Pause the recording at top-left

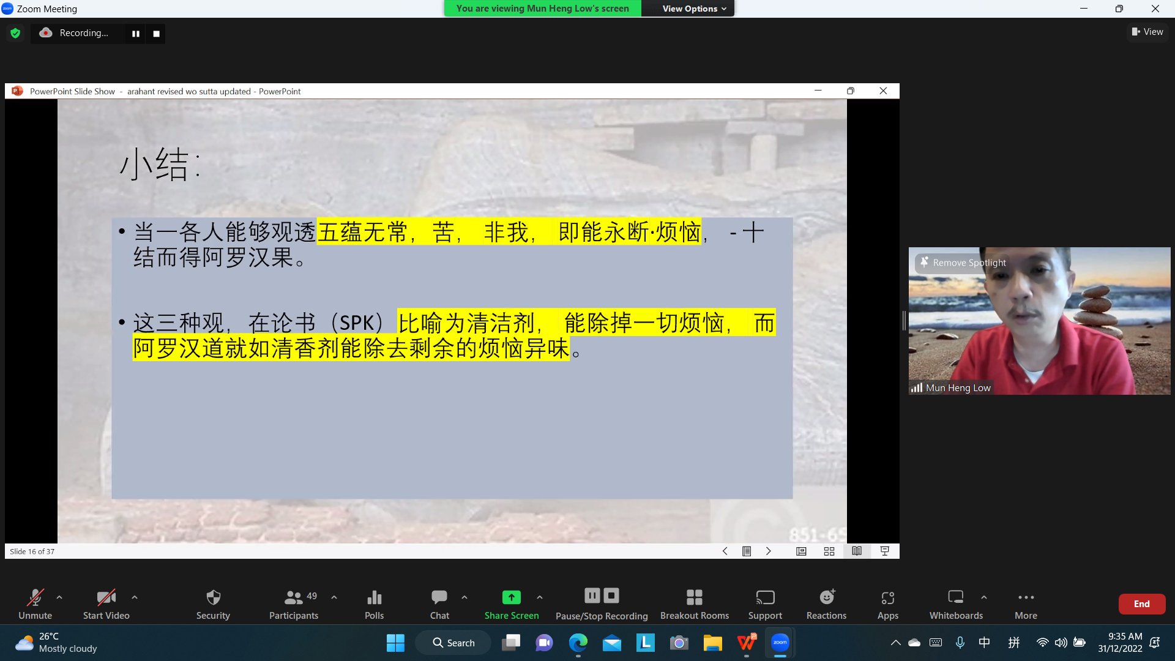pyautogui.click(x=136, y=34)
